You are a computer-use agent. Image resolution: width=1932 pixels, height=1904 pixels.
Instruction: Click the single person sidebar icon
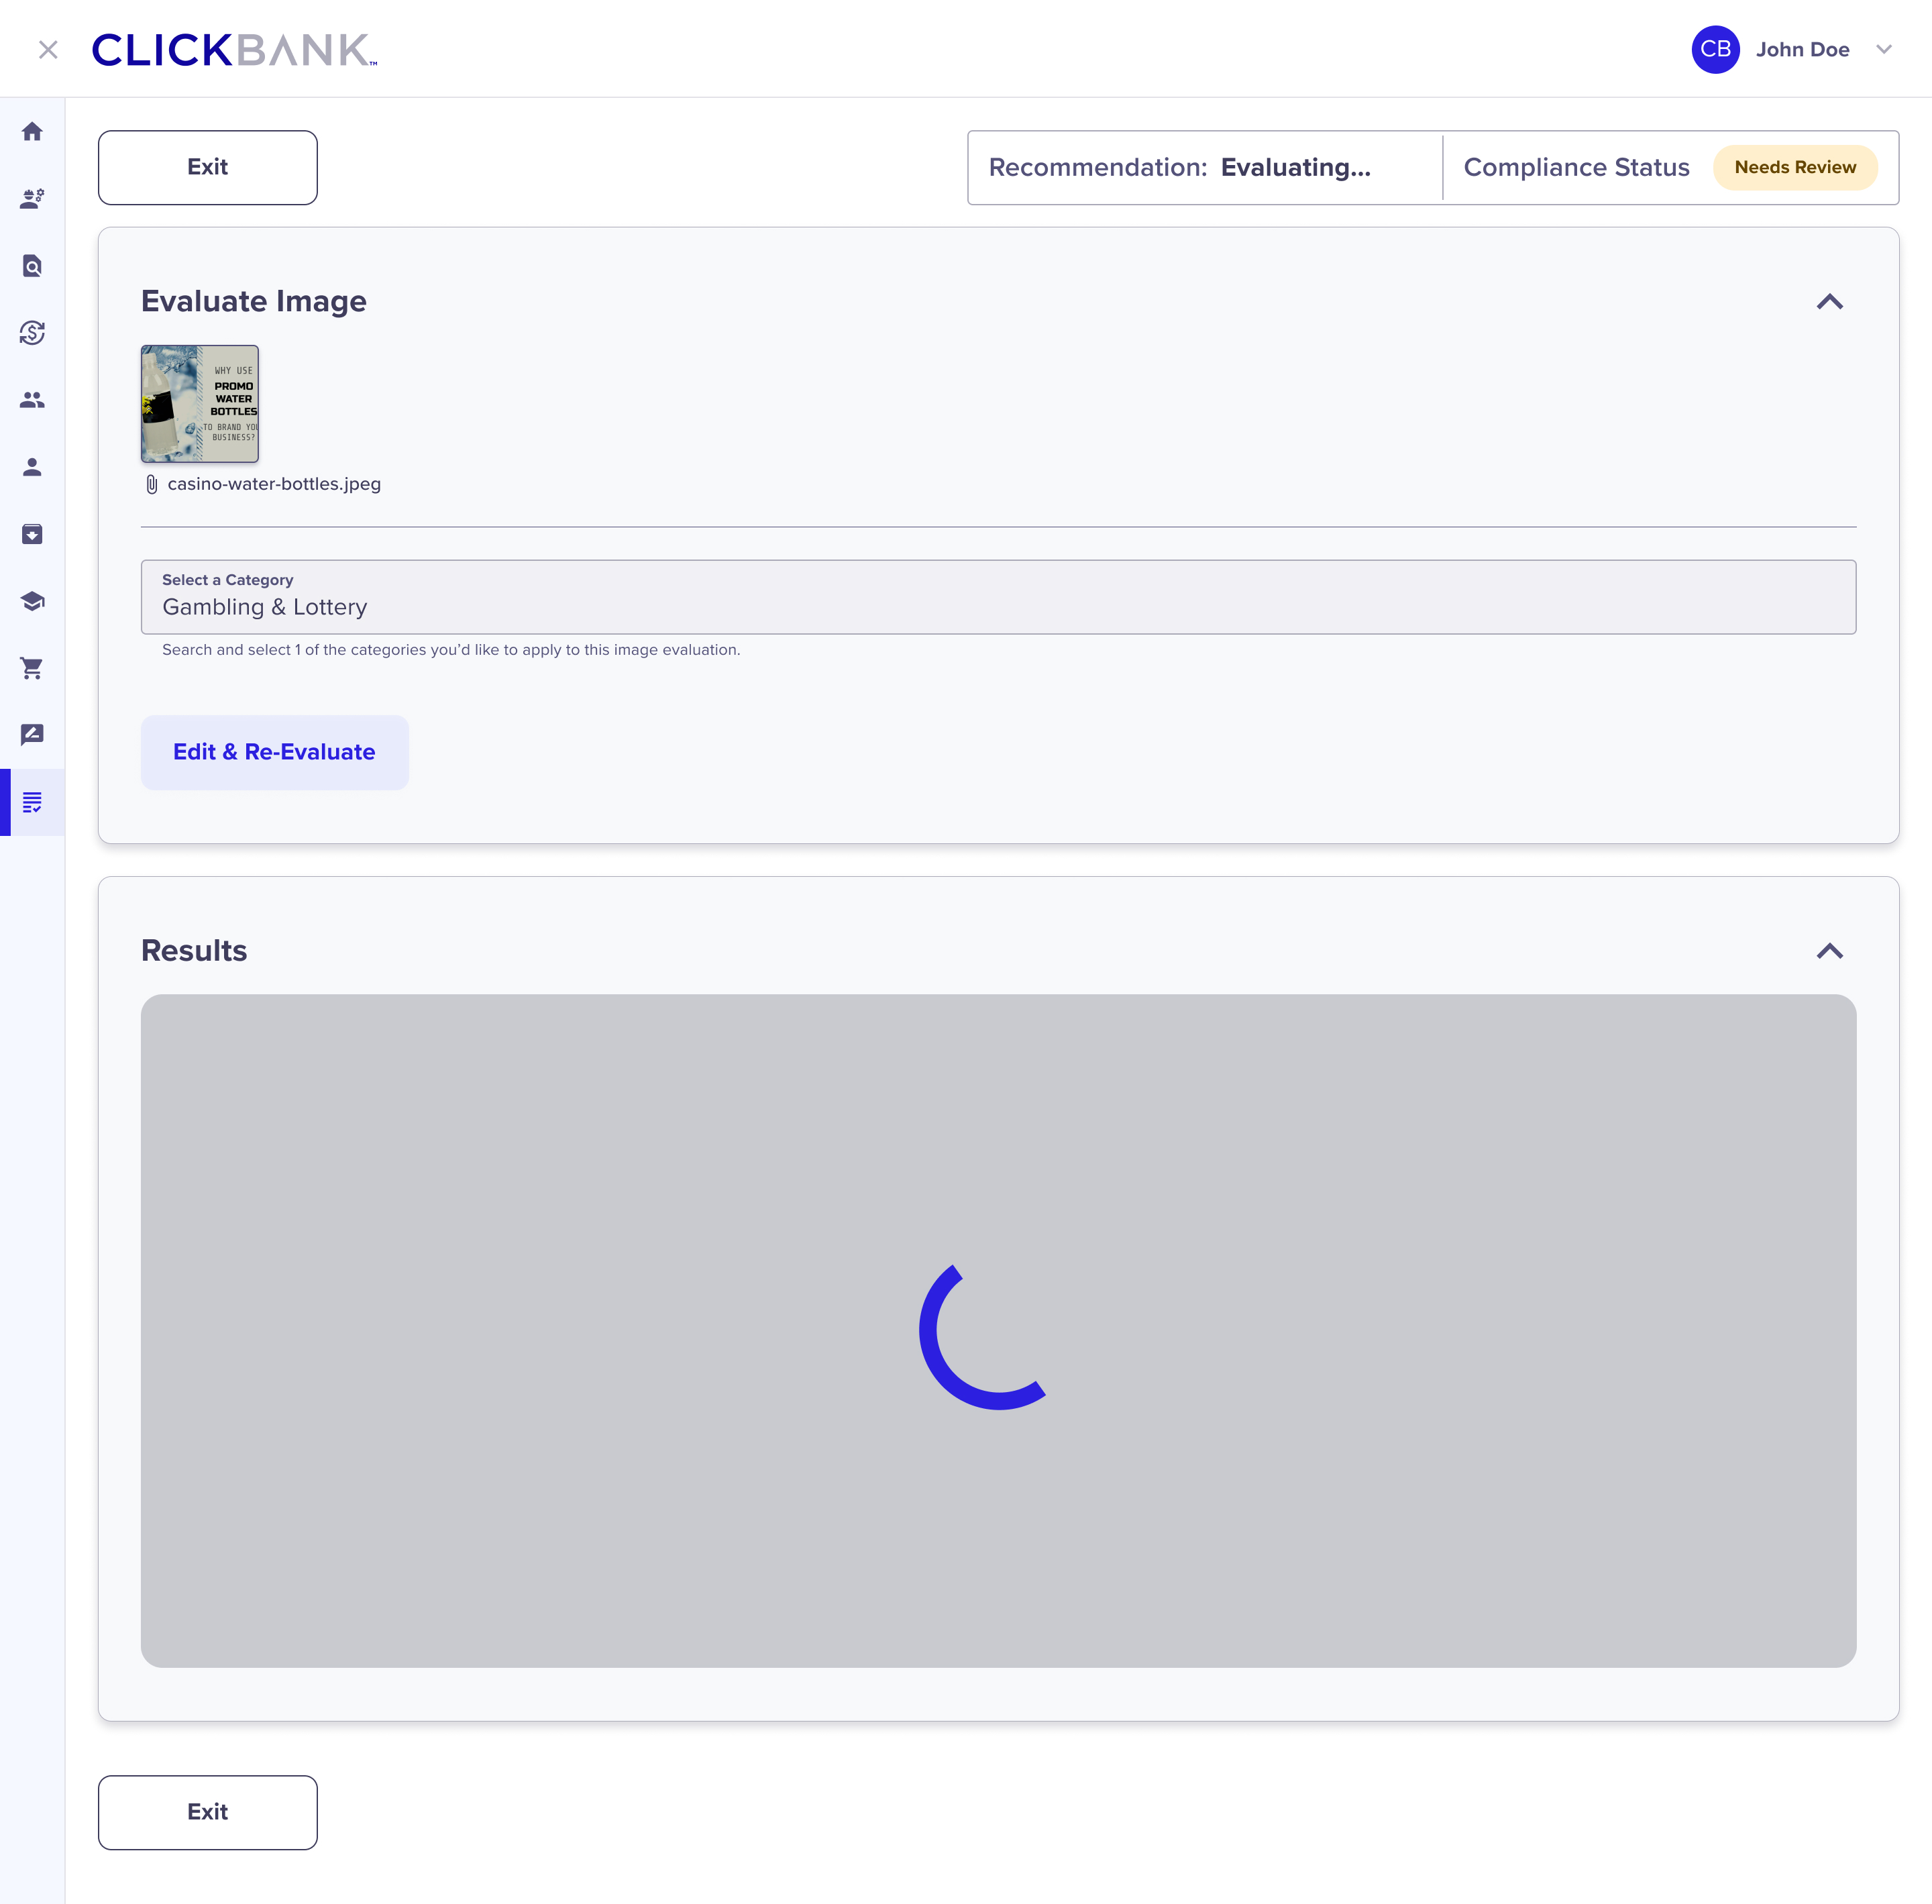32,467
